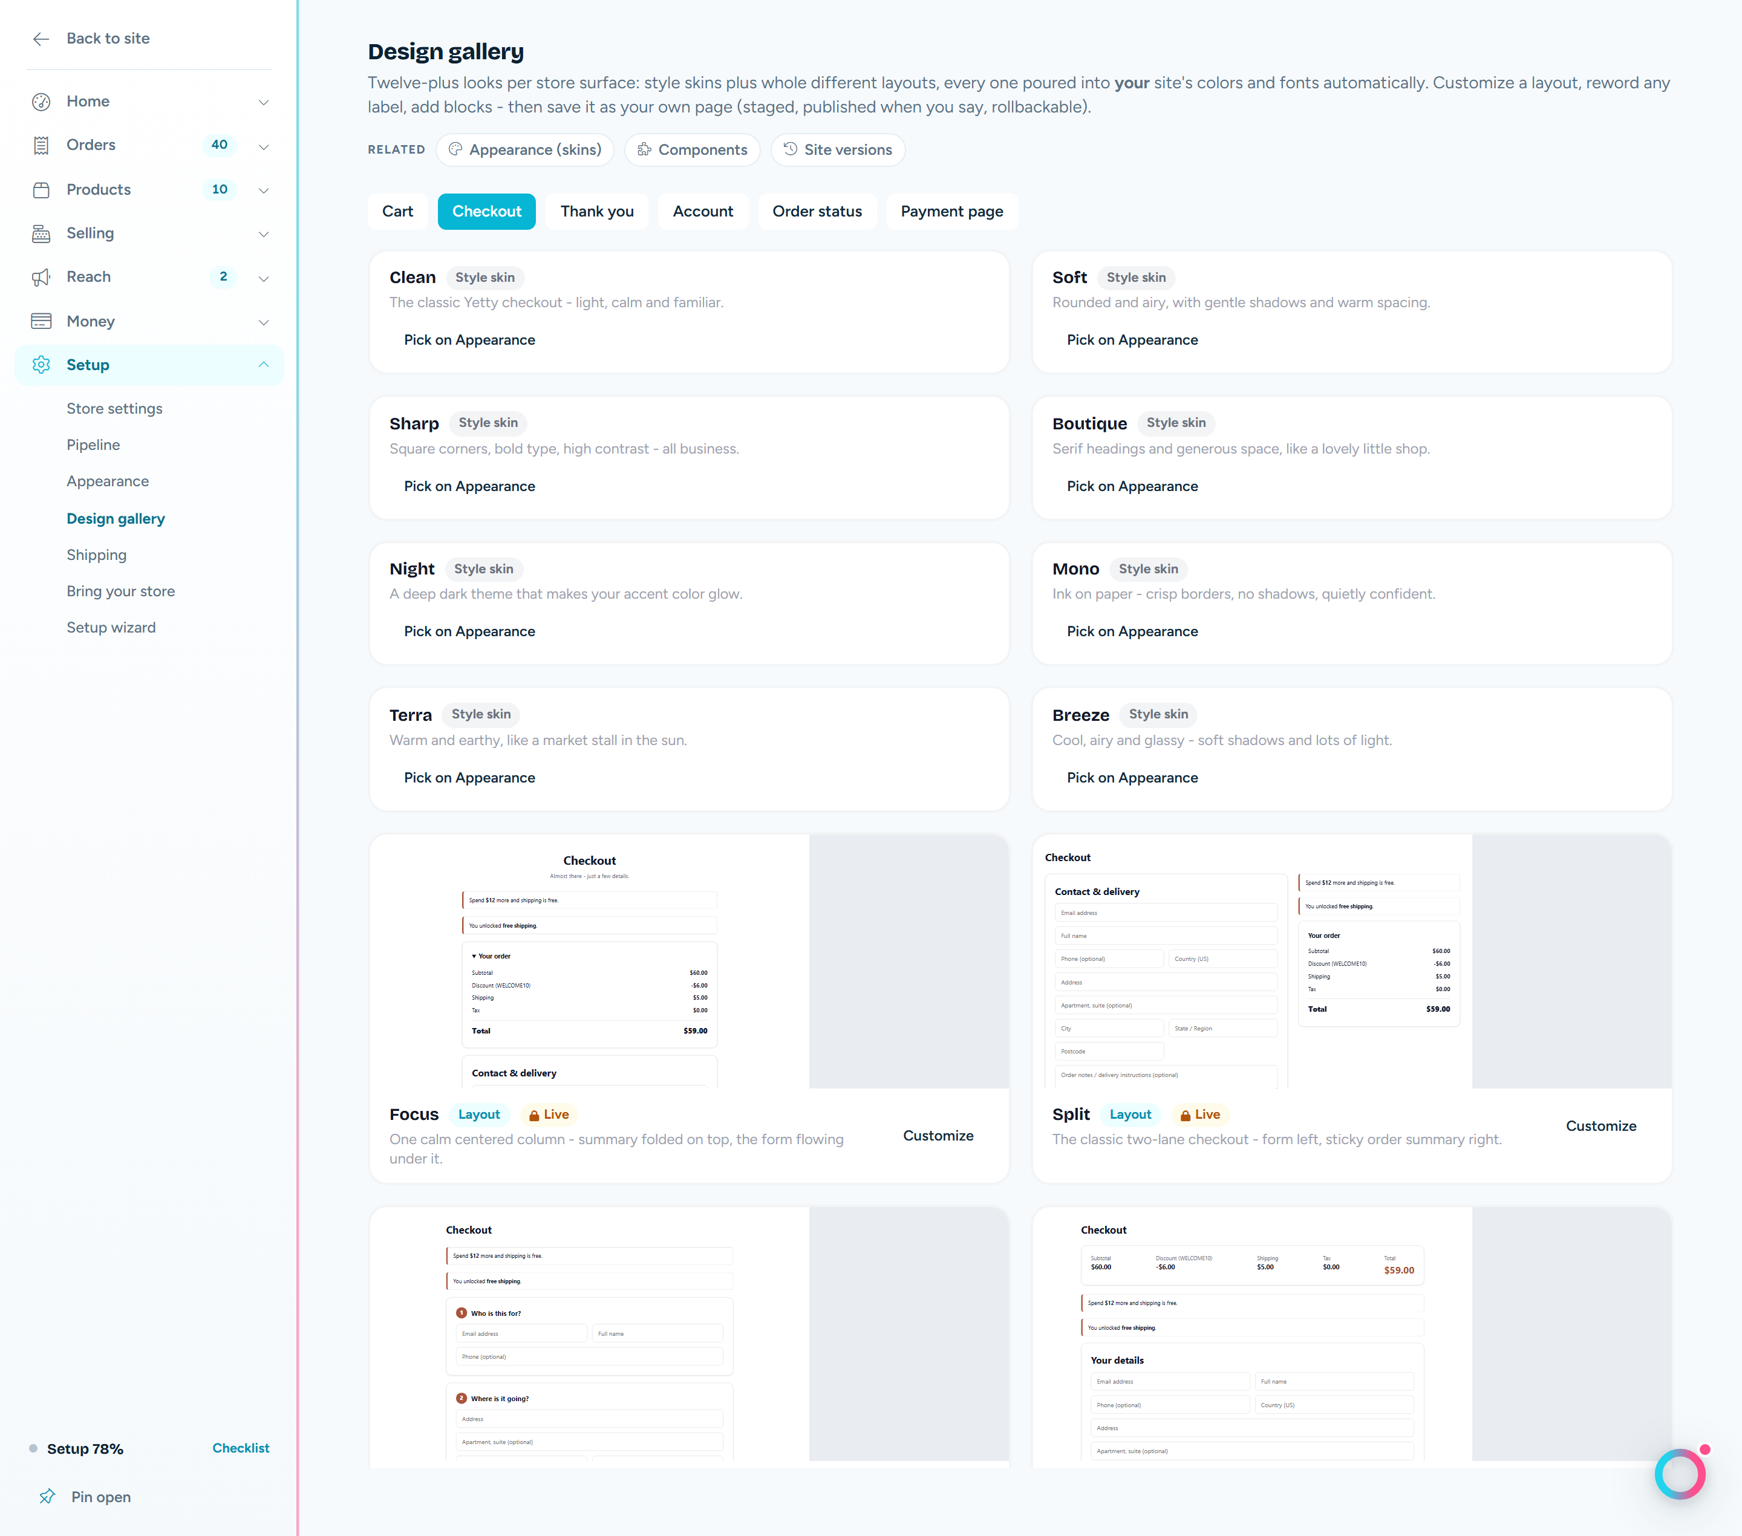Select the active Checkout tab

tap(487, 211)
